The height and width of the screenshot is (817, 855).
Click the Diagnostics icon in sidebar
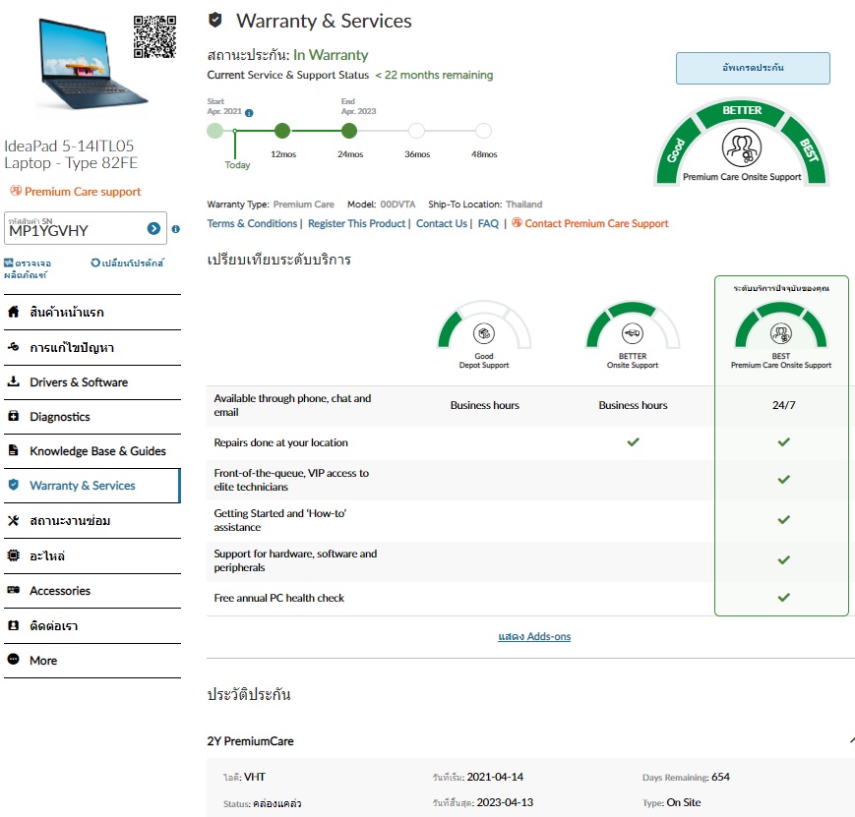tap(14, 417)
